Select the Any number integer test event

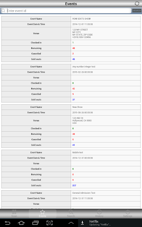coord(84,67)
